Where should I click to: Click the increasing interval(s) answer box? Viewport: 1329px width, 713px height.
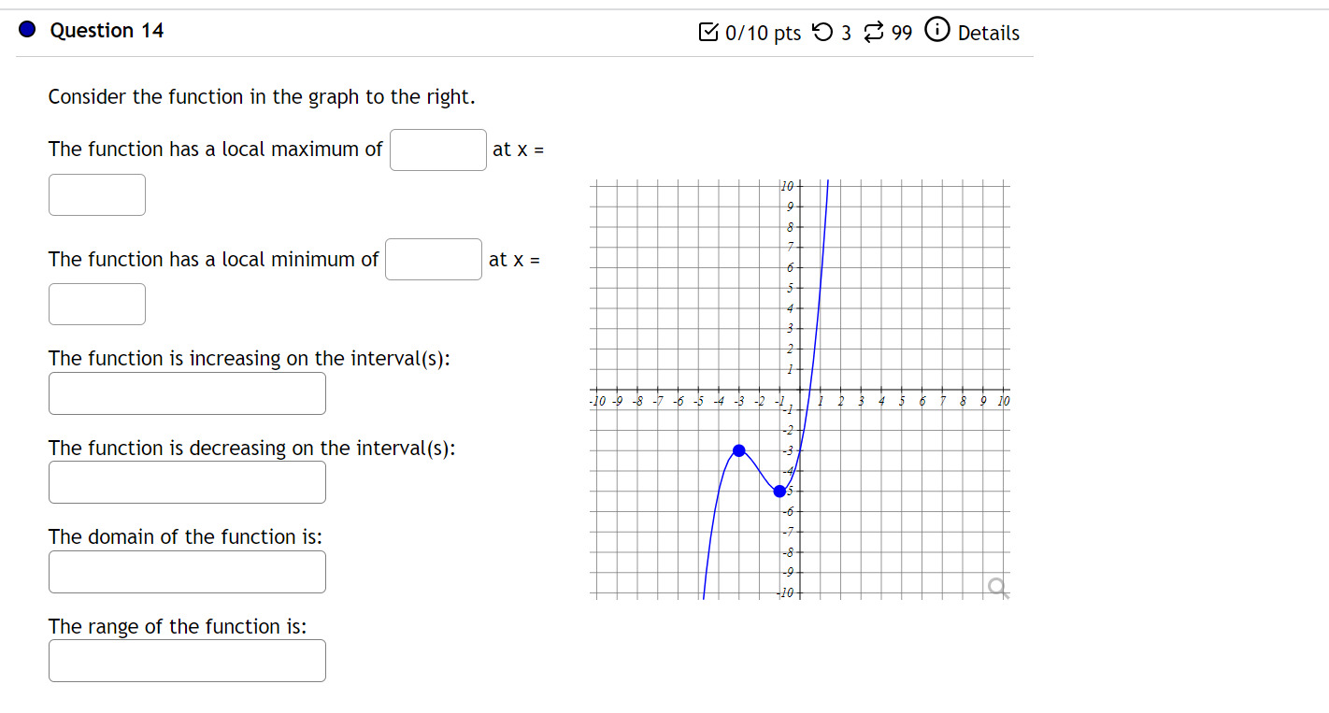click(187, 393)
